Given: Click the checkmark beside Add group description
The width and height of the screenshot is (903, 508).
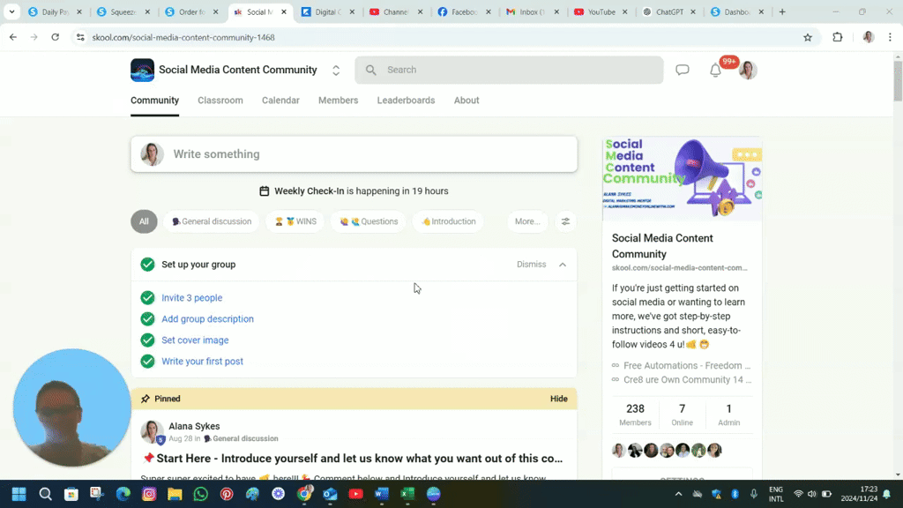Looking at the screenshot, I should 147,319.
